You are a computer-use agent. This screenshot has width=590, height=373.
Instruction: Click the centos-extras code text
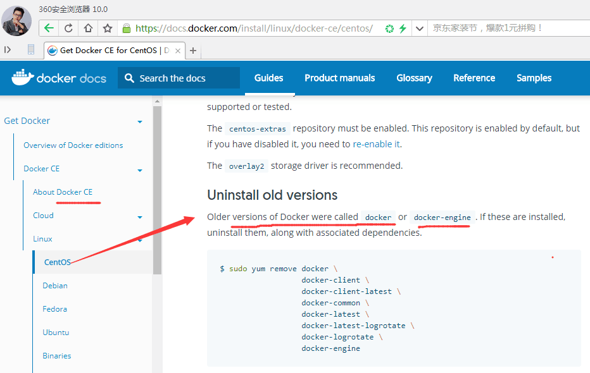tap(258, 129)
